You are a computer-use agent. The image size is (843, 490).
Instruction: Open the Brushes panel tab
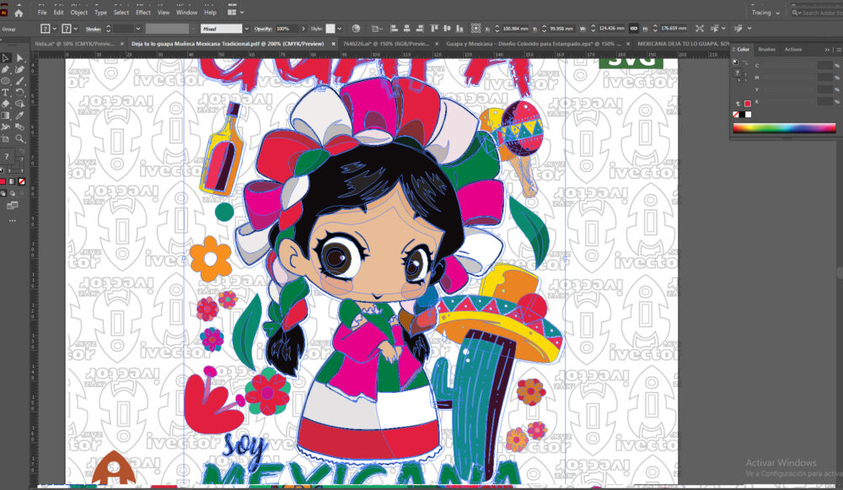click(766, 50)
